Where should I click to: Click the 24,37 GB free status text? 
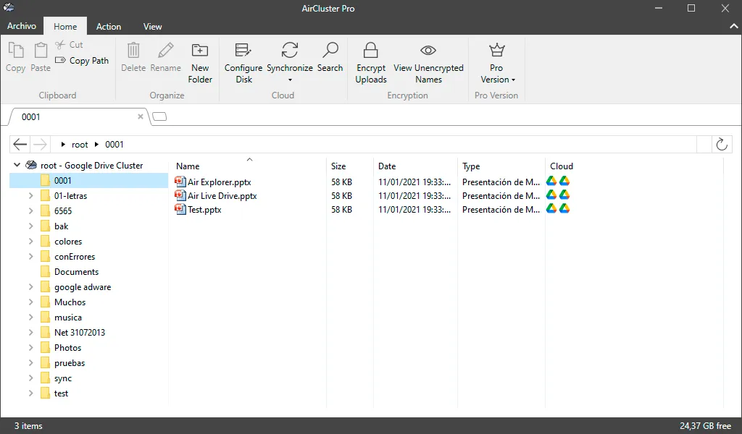point(705,425)
